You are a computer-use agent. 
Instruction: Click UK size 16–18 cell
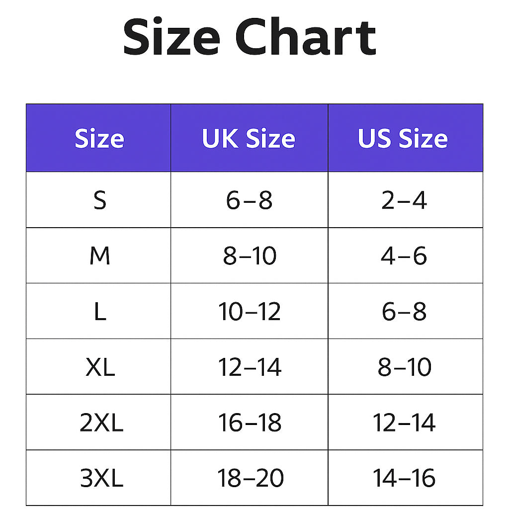[250, 423]
